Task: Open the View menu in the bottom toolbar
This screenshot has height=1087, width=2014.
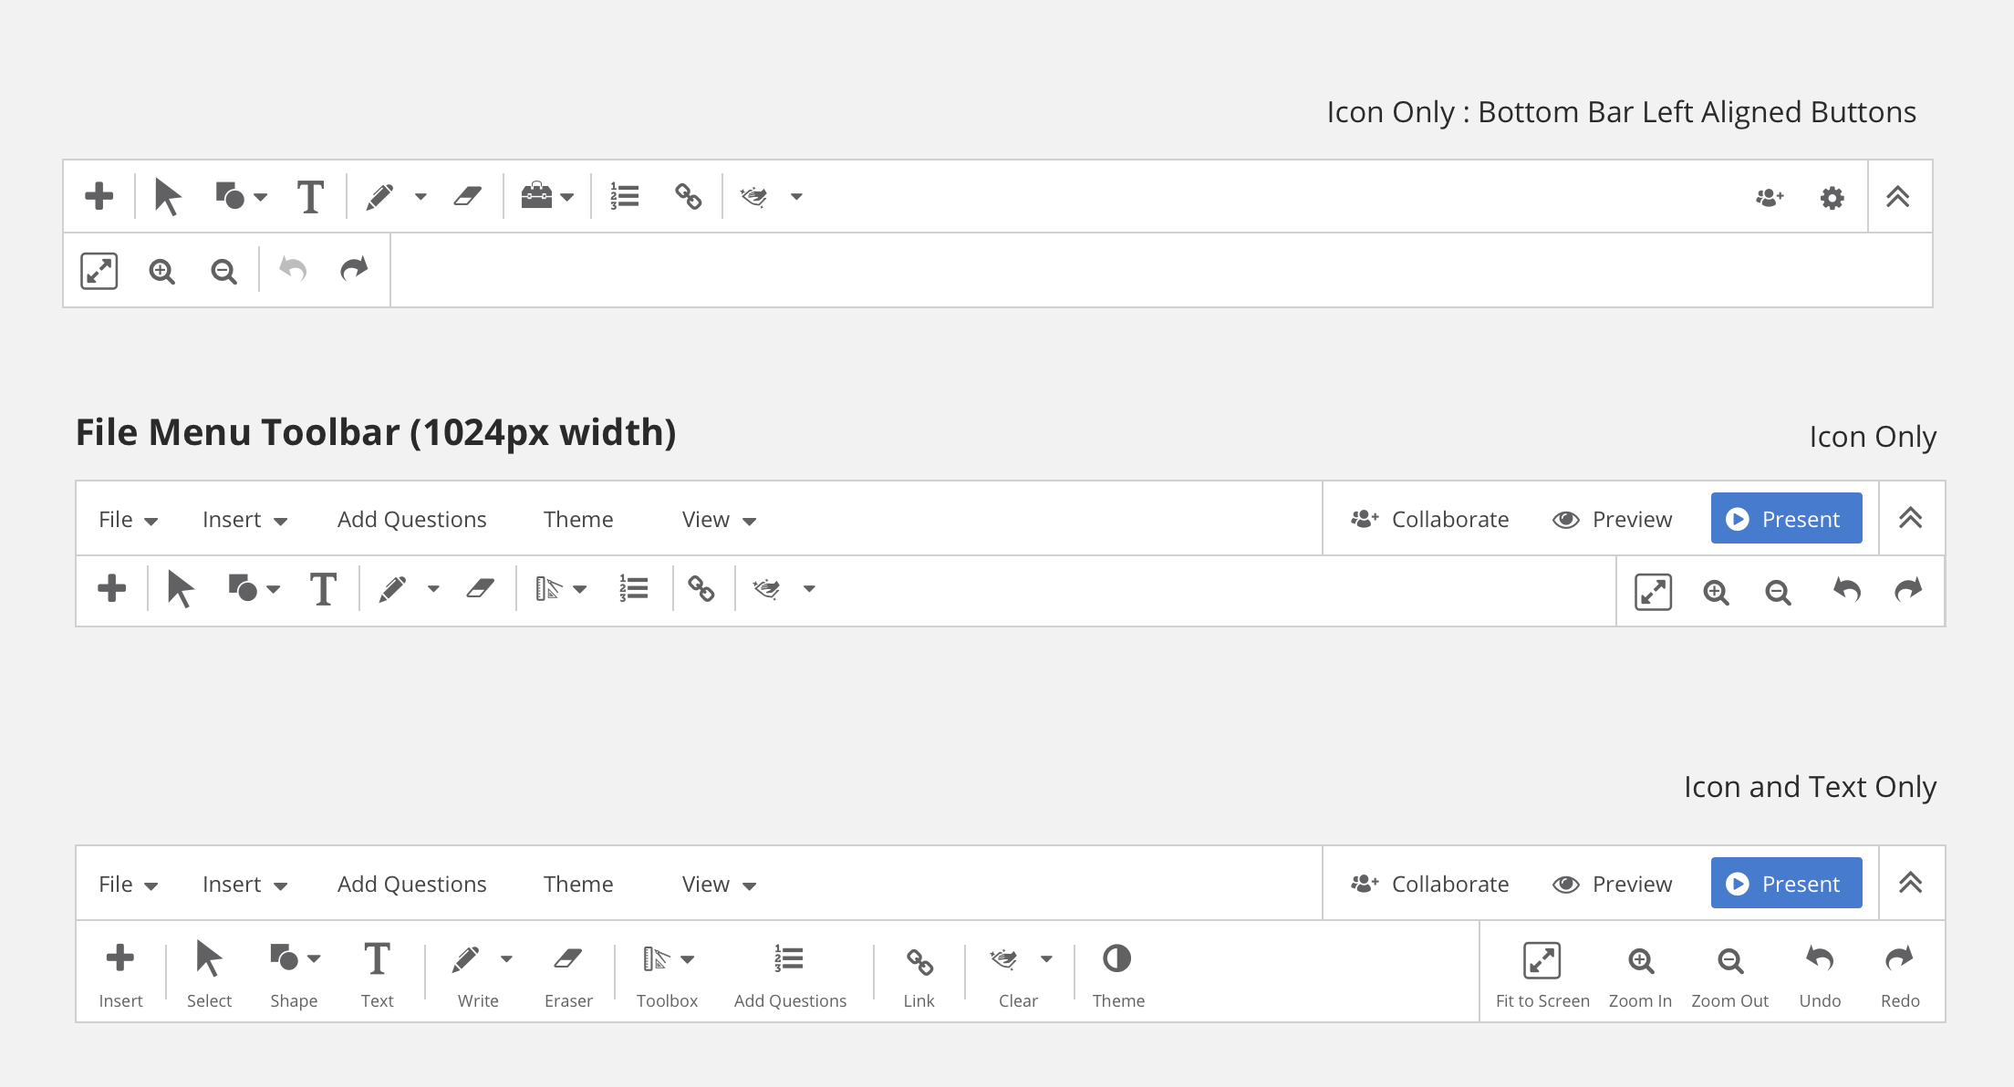Action: [x=719, y=885]
